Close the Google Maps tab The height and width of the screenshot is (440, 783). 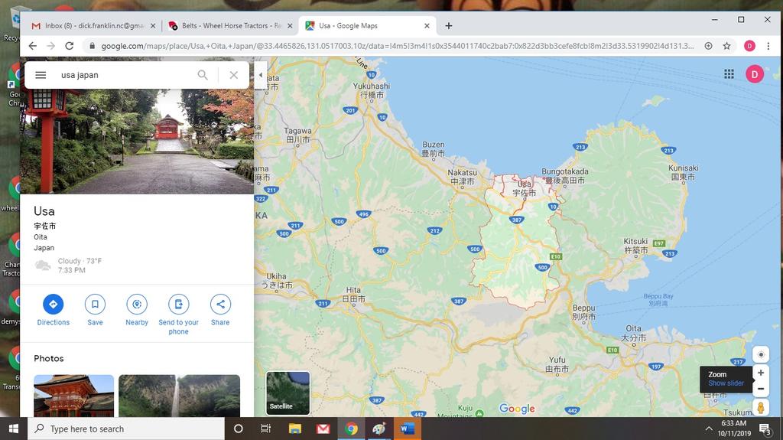coord(427,25)
